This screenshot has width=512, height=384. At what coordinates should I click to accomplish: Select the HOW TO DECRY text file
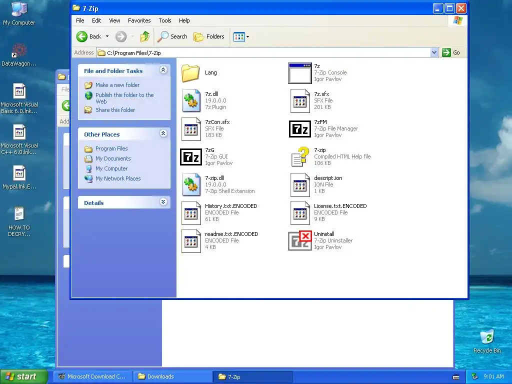pos(19,221)
